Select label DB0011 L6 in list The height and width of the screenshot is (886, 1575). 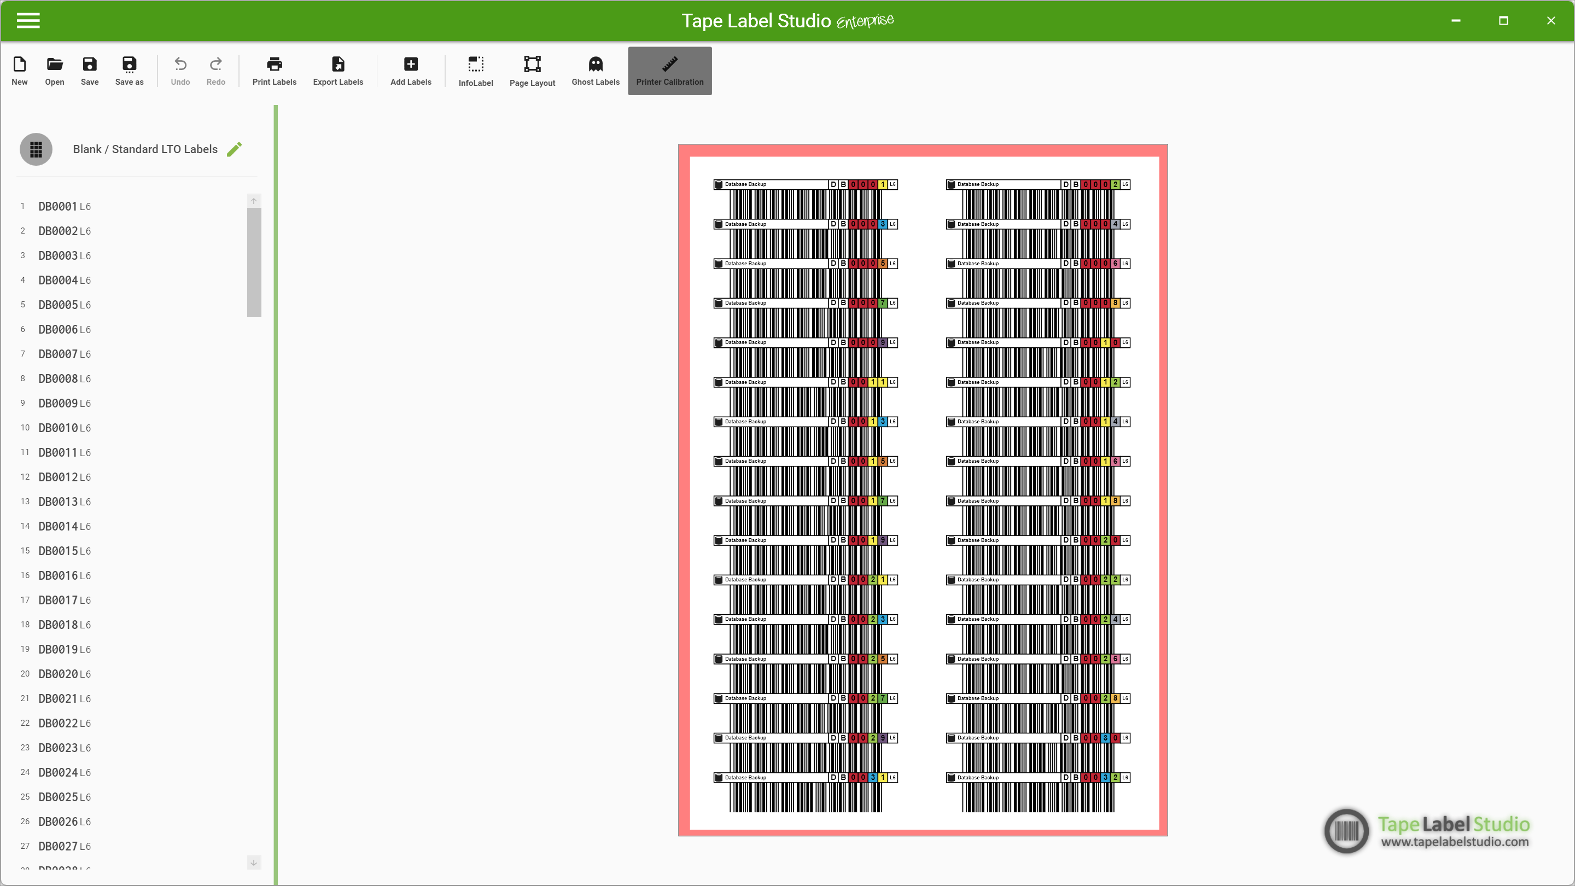(x=64, y=452)
